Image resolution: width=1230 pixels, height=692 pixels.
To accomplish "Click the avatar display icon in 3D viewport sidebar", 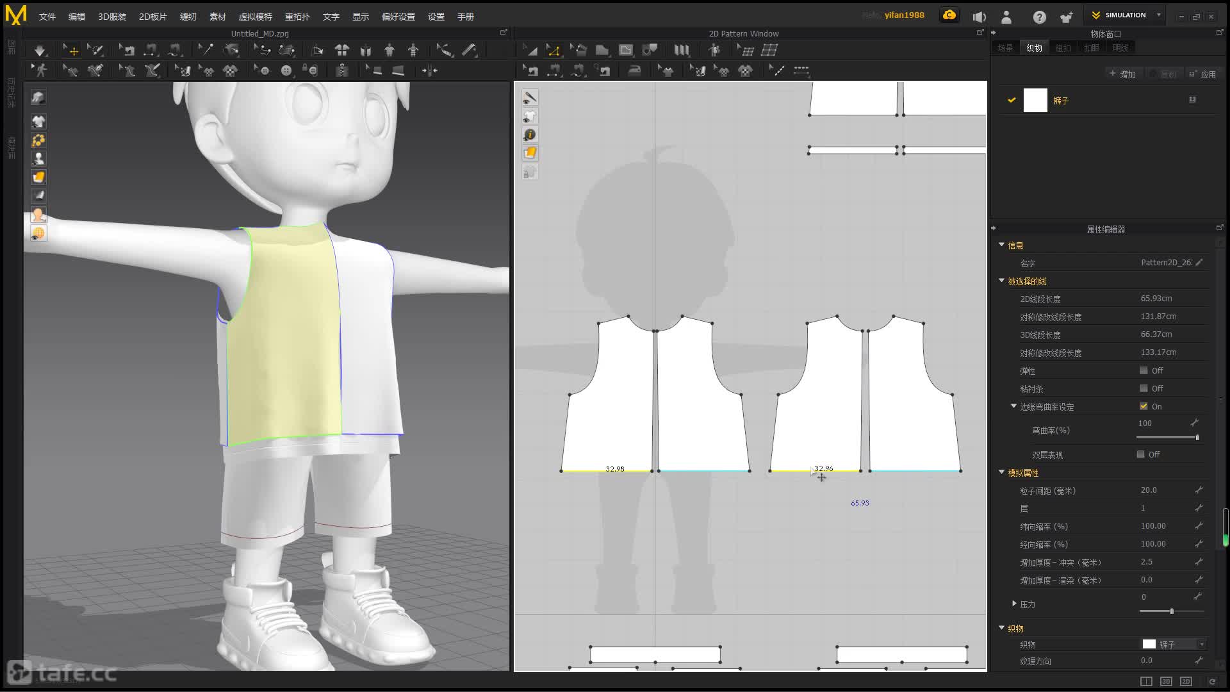I will coord(38,158).
